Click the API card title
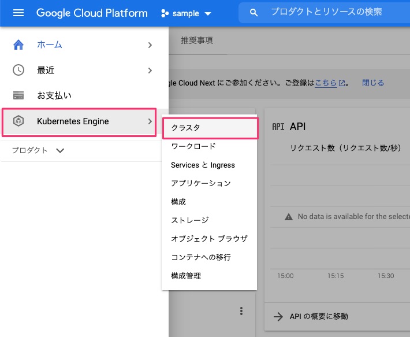Screen dimensions: 410x337 coord(297,127)
